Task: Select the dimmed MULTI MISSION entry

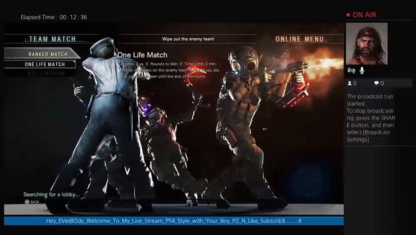Action: coord(46,73)
